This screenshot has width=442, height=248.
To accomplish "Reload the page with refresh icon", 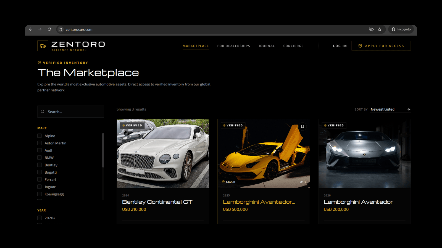I will coord(49,29).
